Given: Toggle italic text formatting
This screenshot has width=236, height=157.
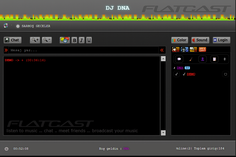Looking at the screenshot, I should [82, 40].
